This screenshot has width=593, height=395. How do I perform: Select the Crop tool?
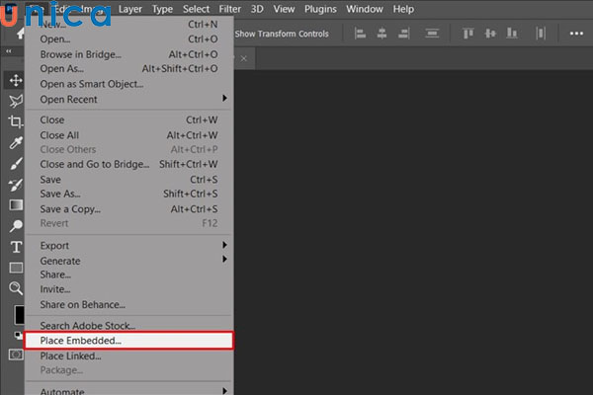pos(16,121)
